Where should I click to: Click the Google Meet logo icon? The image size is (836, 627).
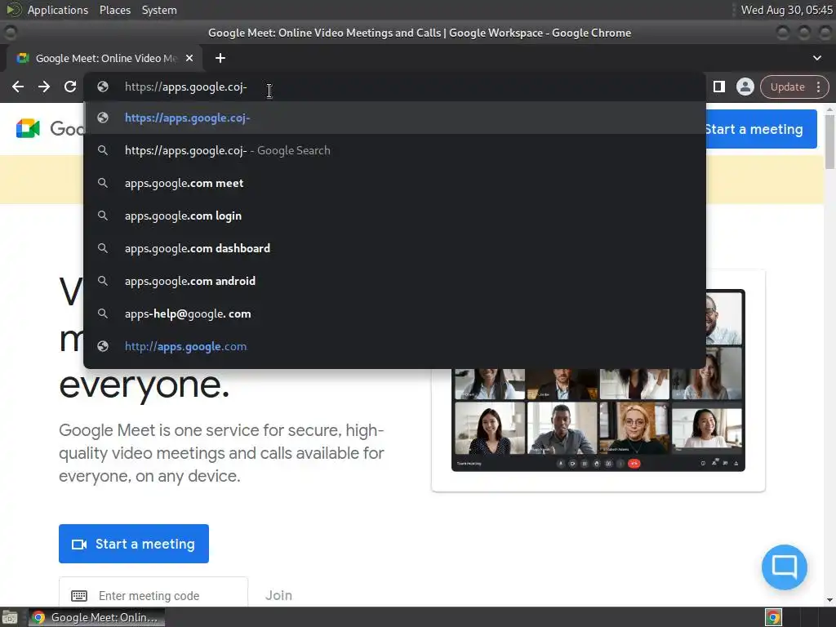click(x=28, y=128)
